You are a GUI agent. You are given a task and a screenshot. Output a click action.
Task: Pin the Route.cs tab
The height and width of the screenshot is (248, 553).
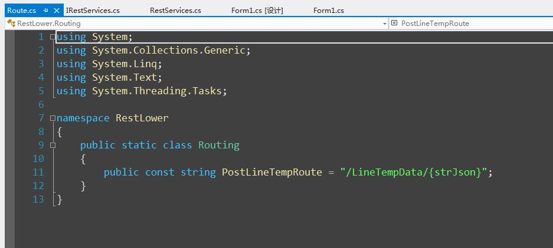point(45,11)
